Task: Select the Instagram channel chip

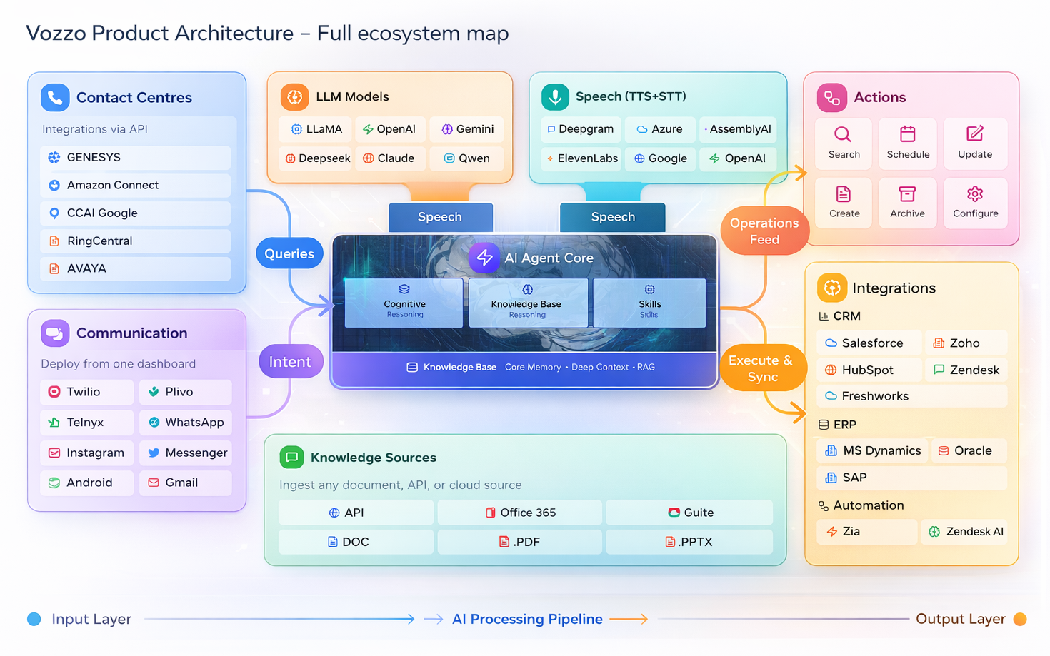Action: click(87, 453)
